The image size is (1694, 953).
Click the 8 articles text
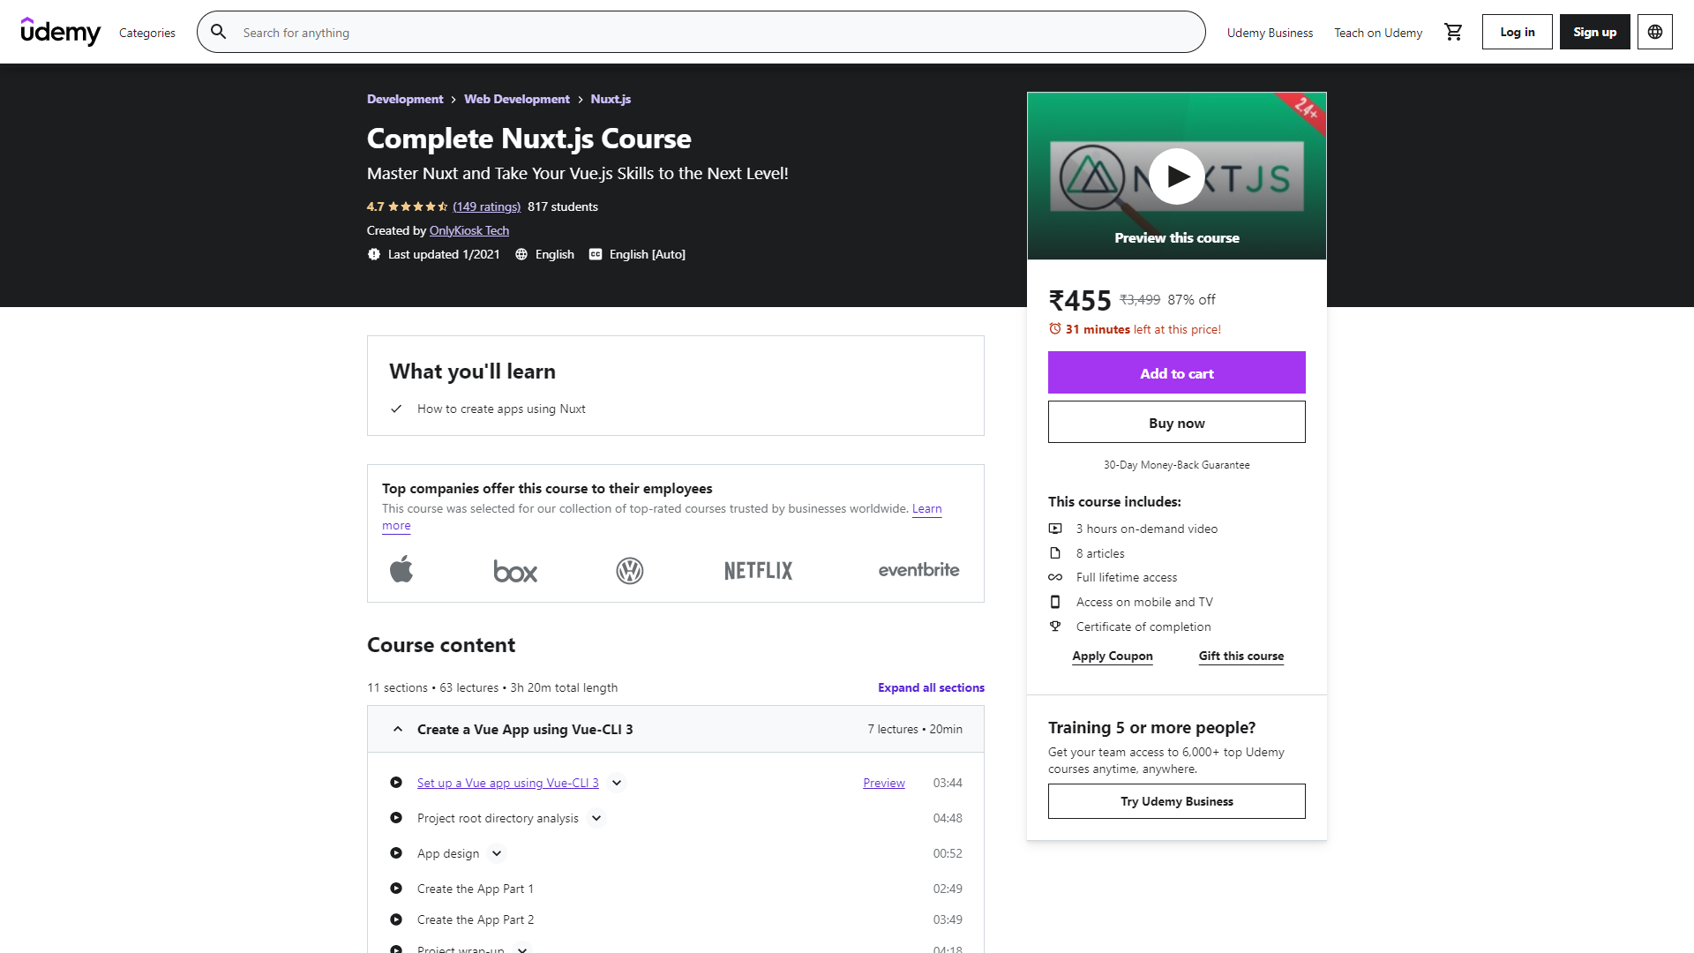pyautogui.click(x=1100, y=553)
